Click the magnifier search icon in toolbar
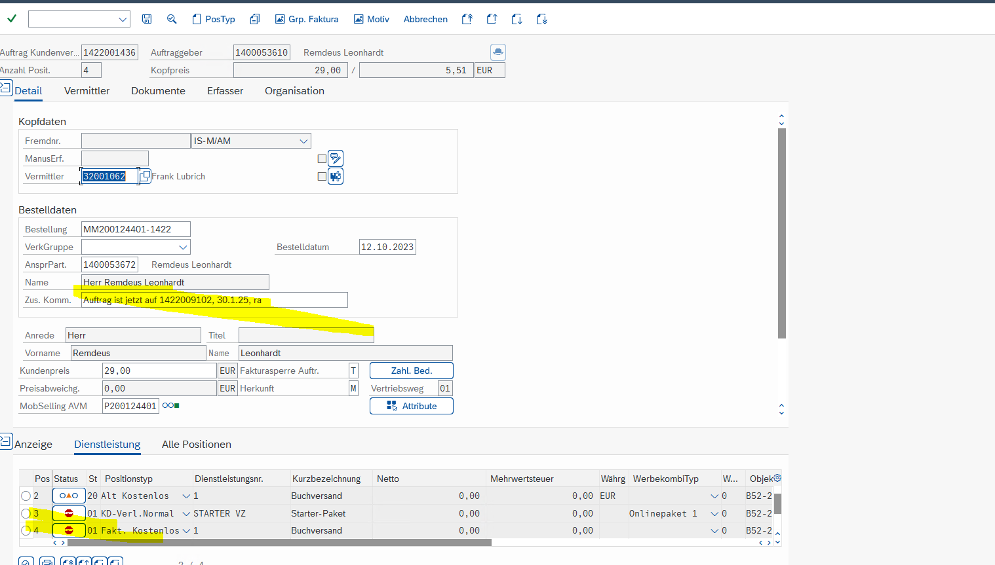995x565 pixels. coord(172,19)
